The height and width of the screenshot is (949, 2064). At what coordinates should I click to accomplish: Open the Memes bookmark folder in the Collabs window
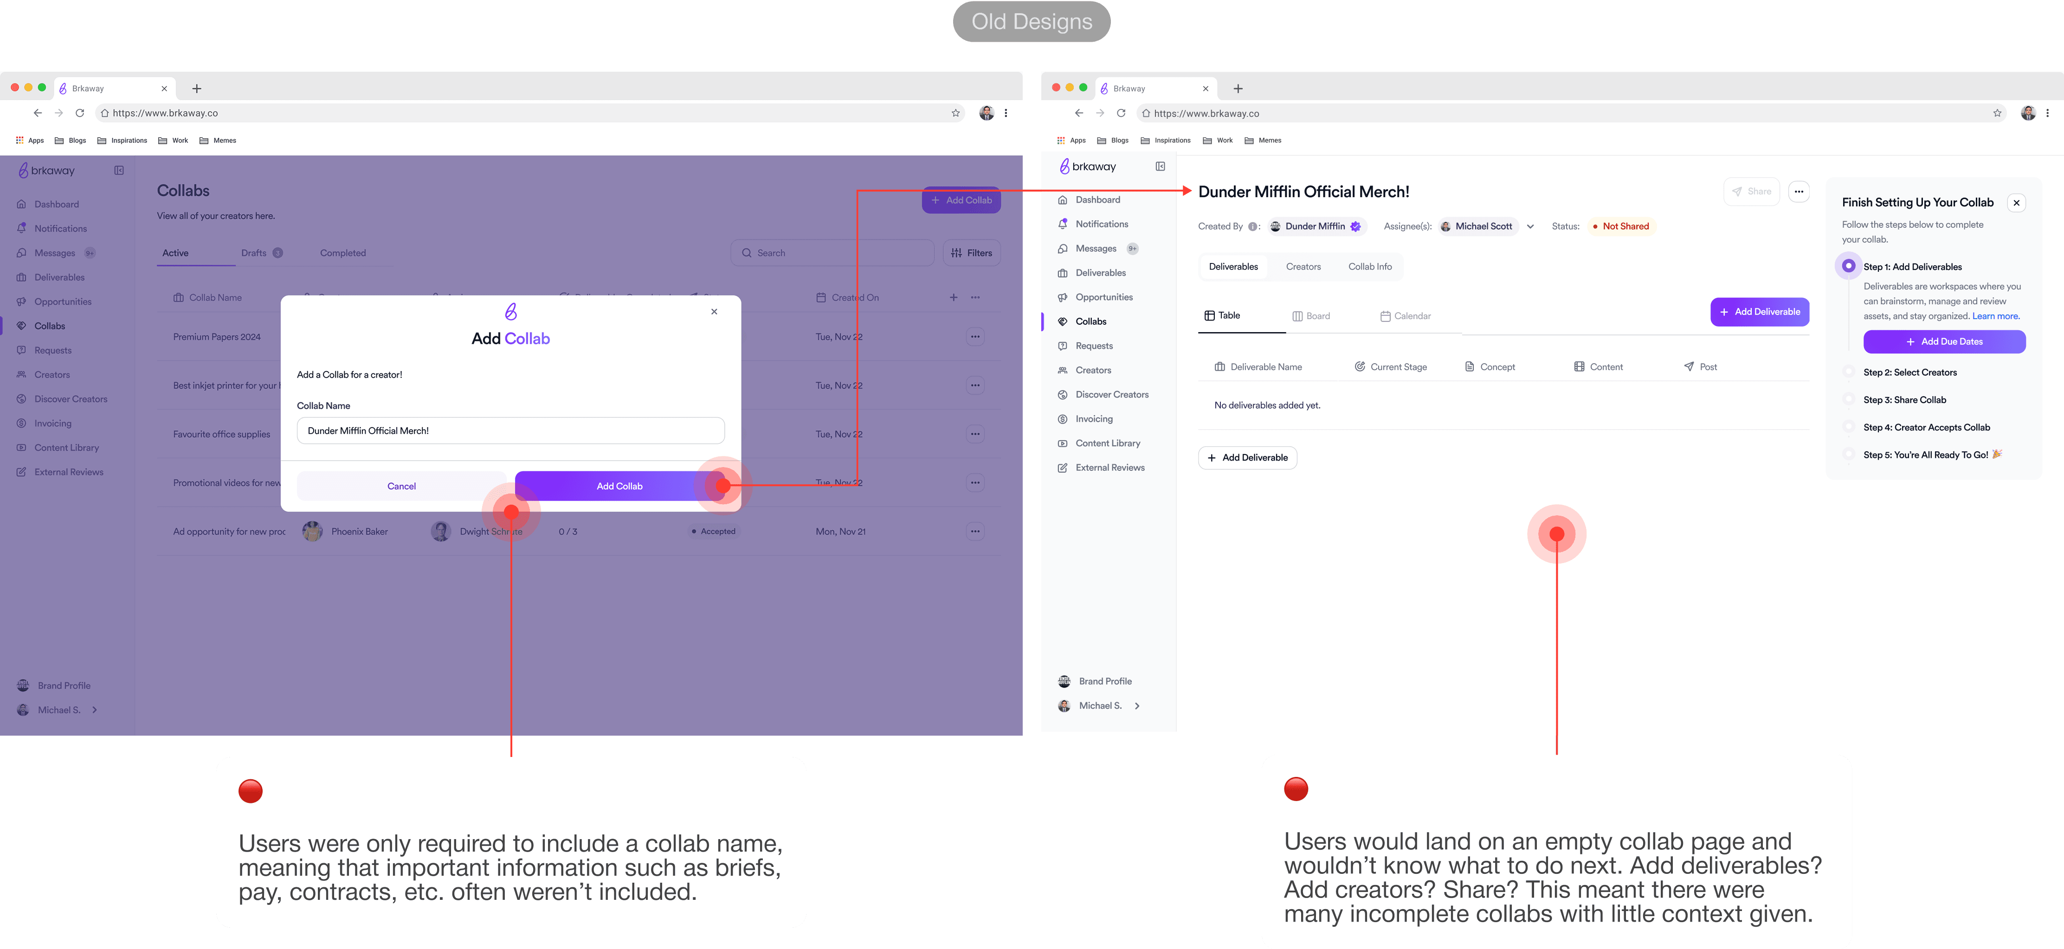click(x=218, y=140)
